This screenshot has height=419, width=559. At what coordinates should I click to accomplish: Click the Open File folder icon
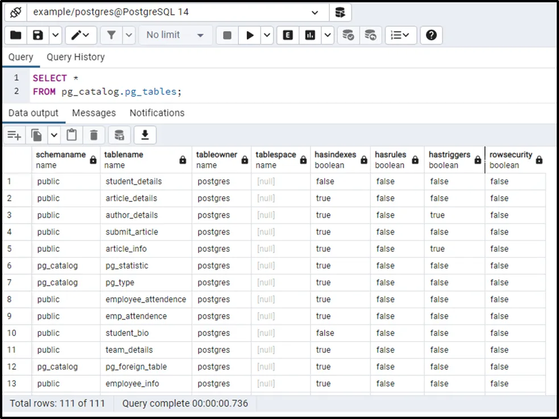coord(16,35)
